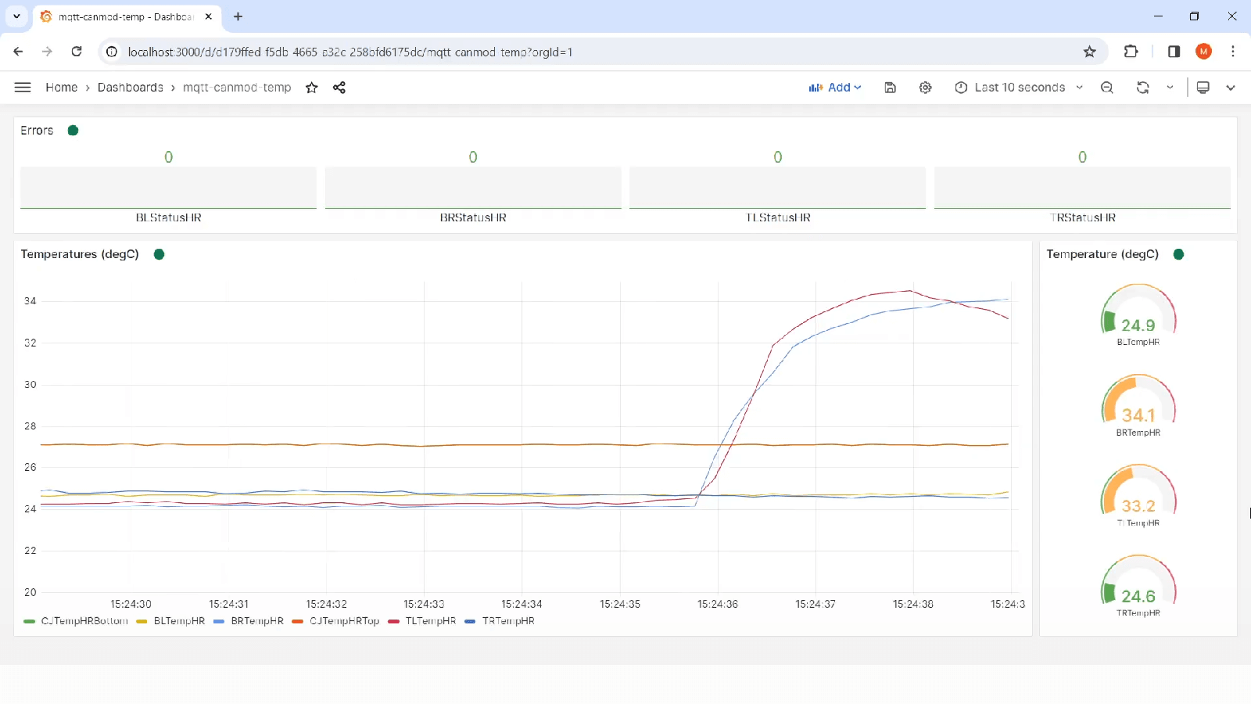Viewport: 1251px width, 704px height.
Task: Refresh the dashboard now
Action: pos(1143,88)
